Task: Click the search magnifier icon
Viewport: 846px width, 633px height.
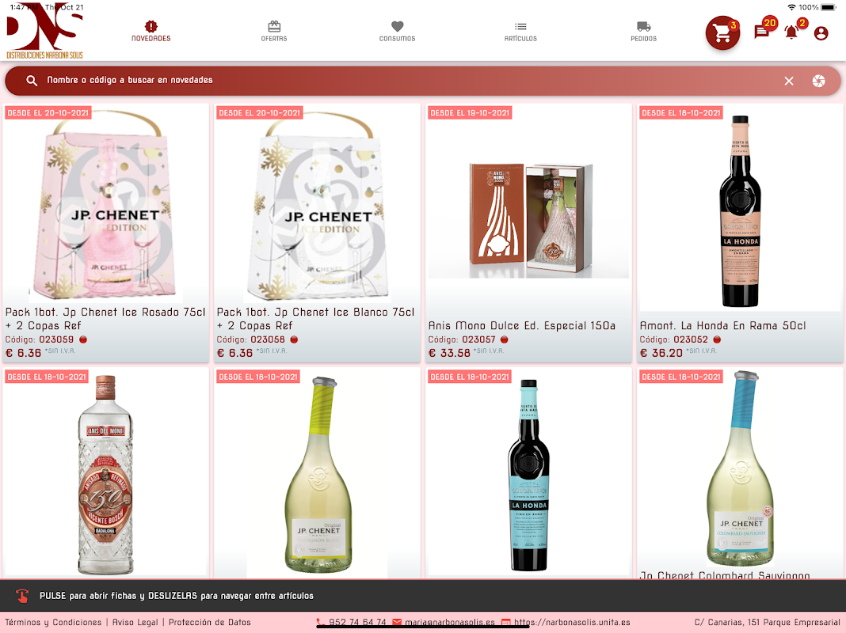Action: click(x=32, y=80)
